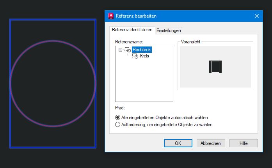Collapse the Rechteck tree node
The width and height of the screenshot is (272, 168).
pyautogui.click(x=120, y=50)
